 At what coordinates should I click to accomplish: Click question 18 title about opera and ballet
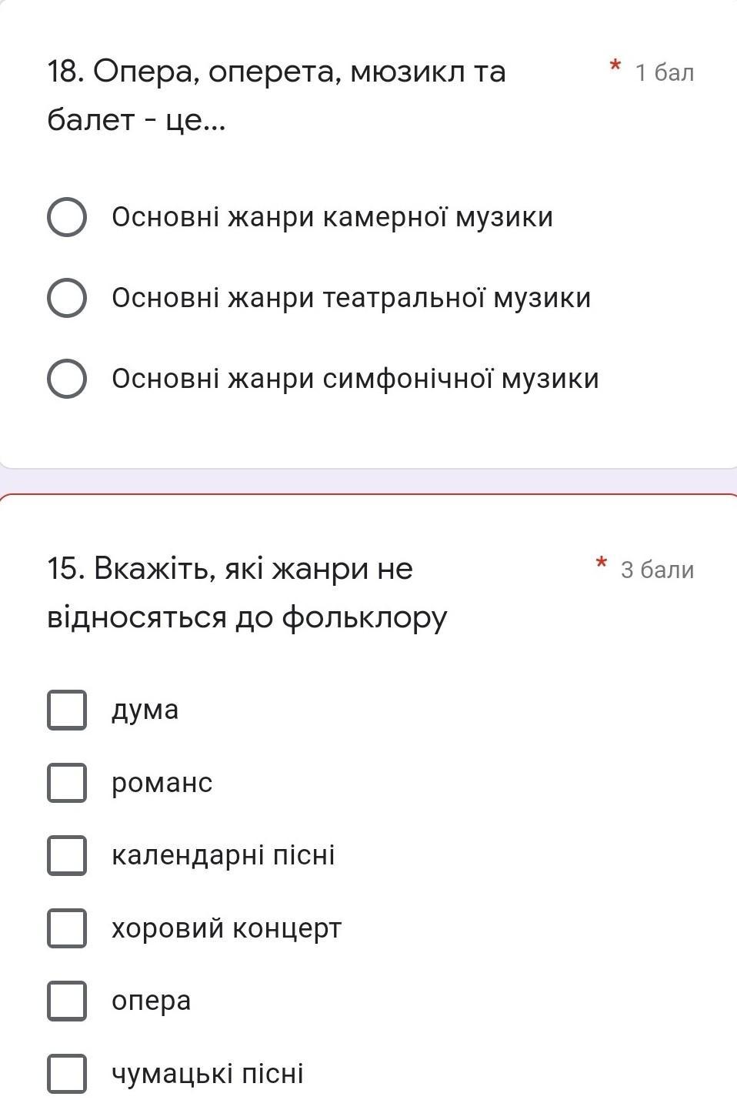coord(276,95)
